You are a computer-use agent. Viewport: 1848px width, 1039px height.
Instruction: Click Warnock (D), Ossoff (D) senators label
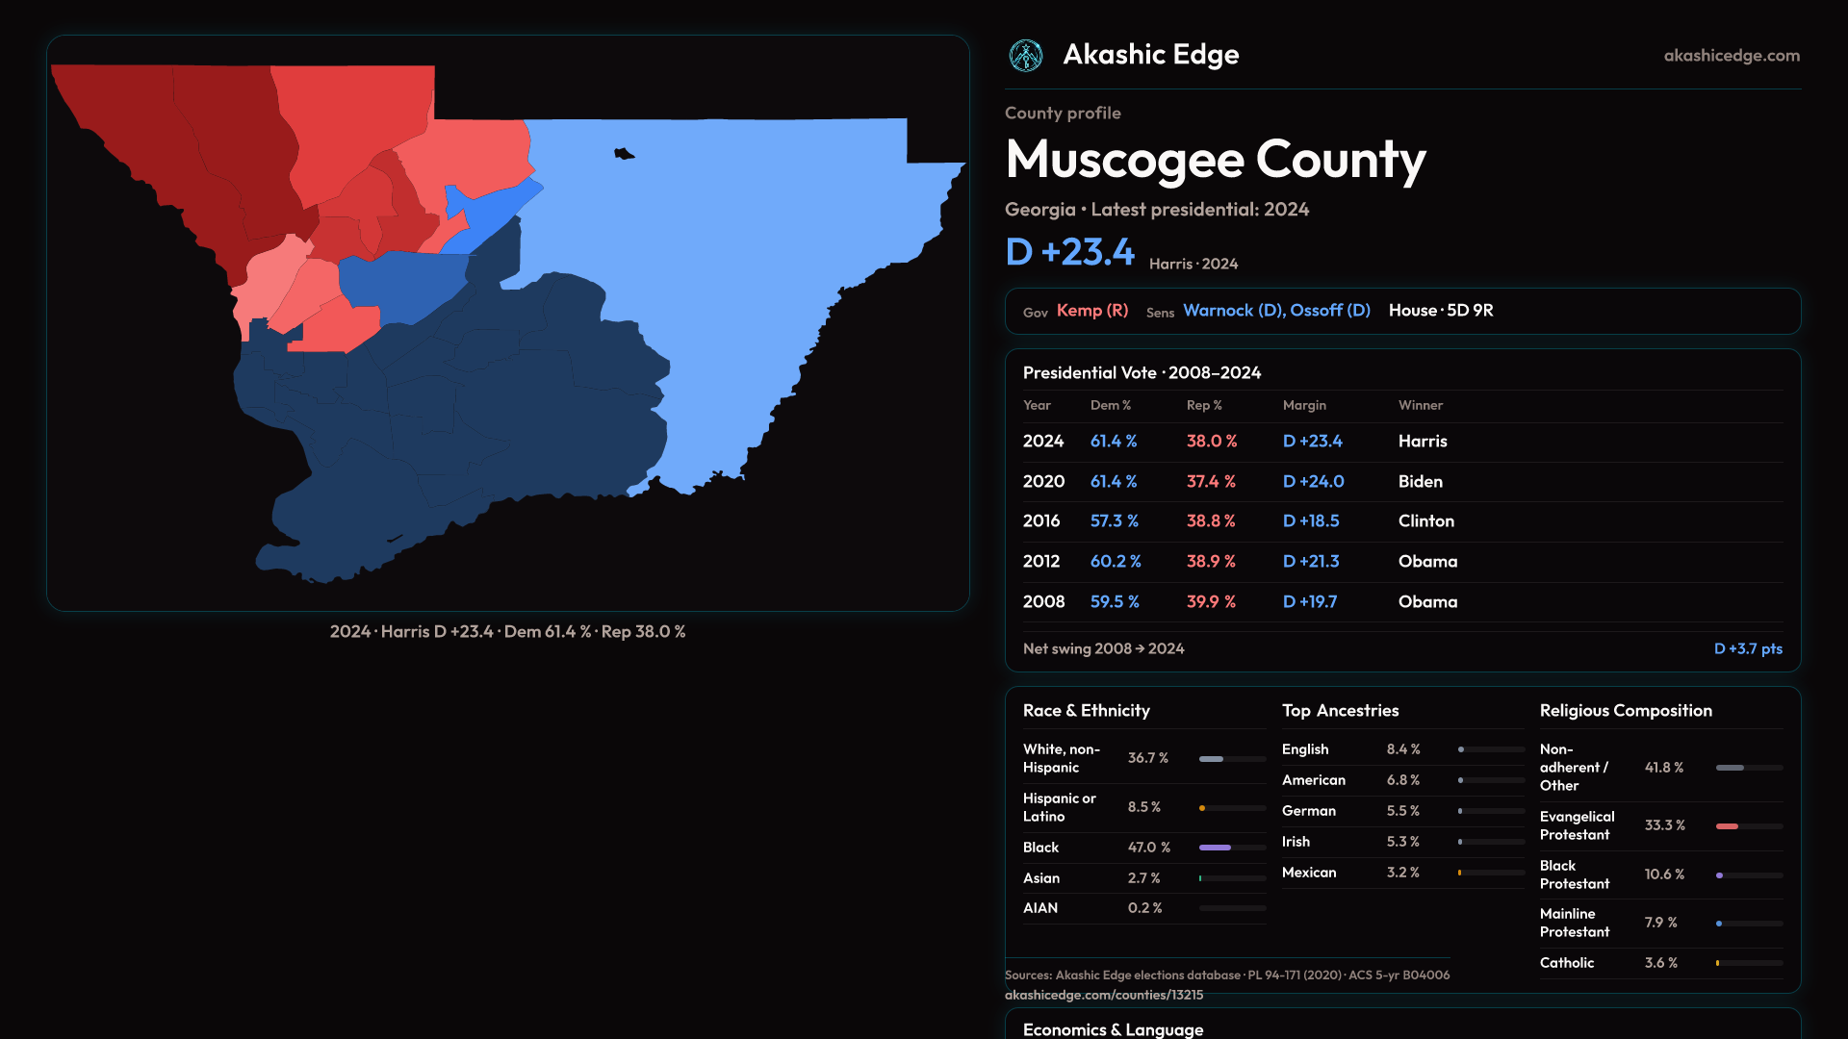(x=1276, y=311)
